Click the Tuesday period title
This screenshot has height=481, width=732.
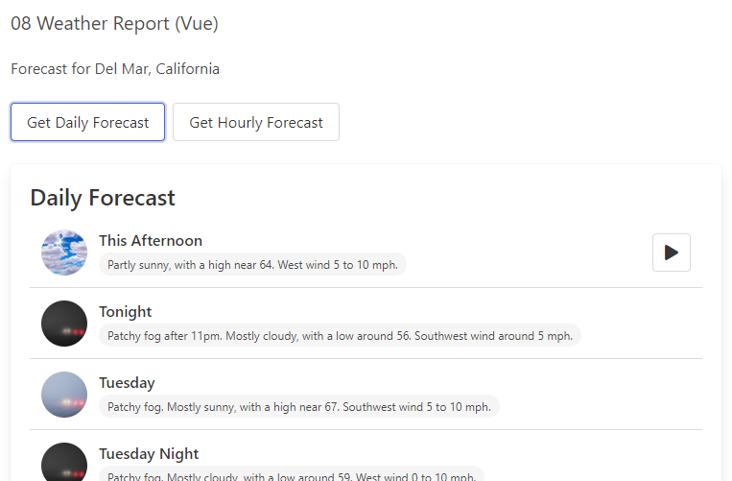click(x=127, y=383)
